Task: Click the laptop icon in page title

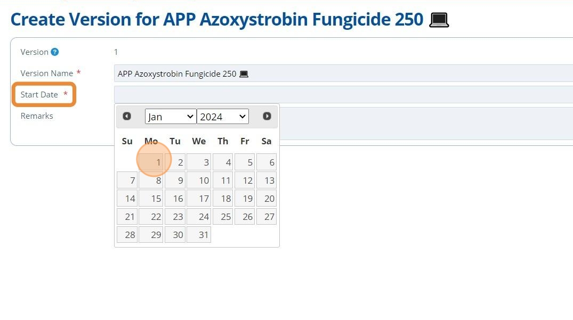Action: [439, 20]
